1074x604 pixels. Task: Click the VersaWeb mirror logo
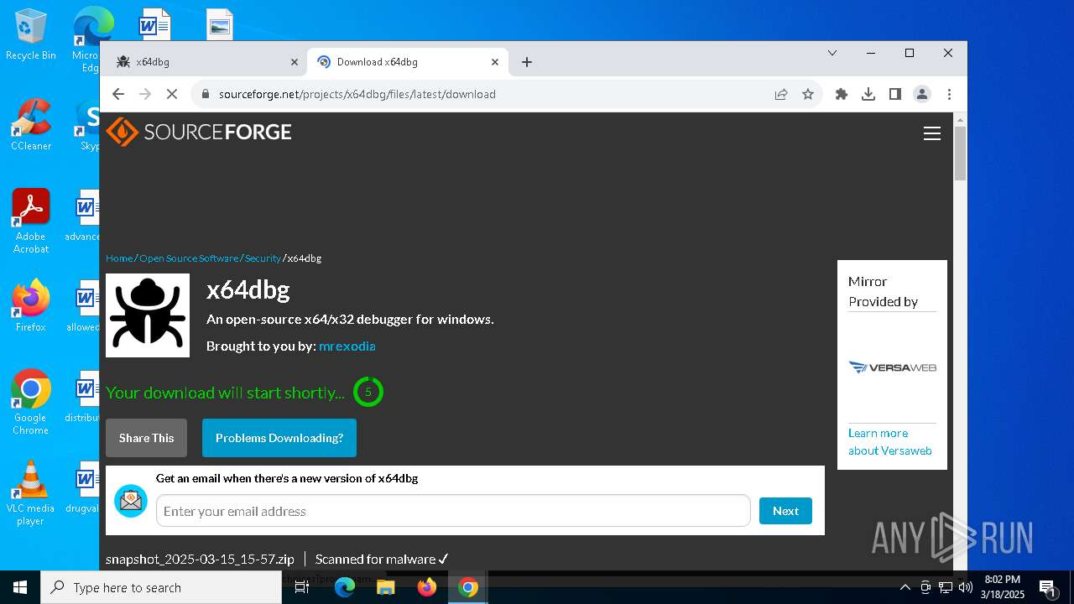tap(892, 367)
